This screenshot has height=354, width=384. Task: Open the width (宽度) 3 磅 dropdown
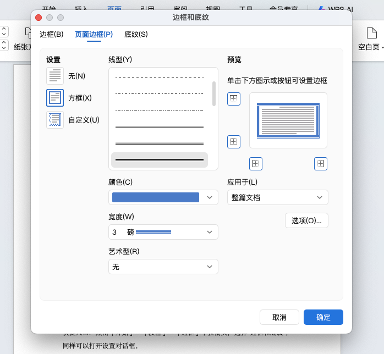click(163, 232)
